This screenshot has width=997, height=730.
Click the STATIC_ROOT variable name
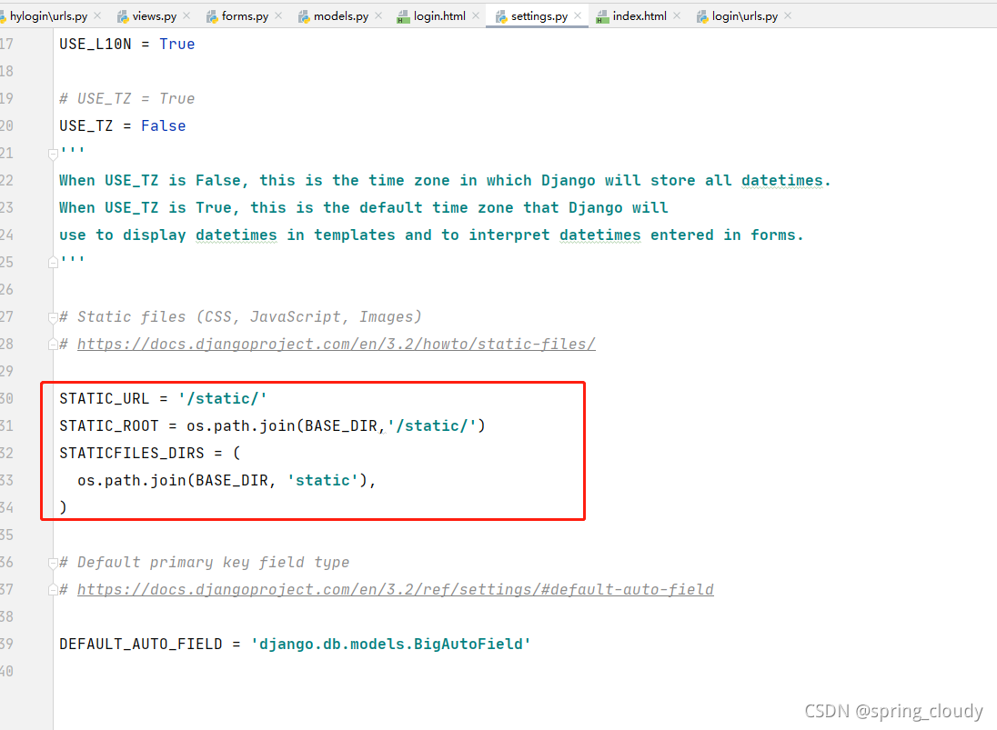(x=109, y=425)
